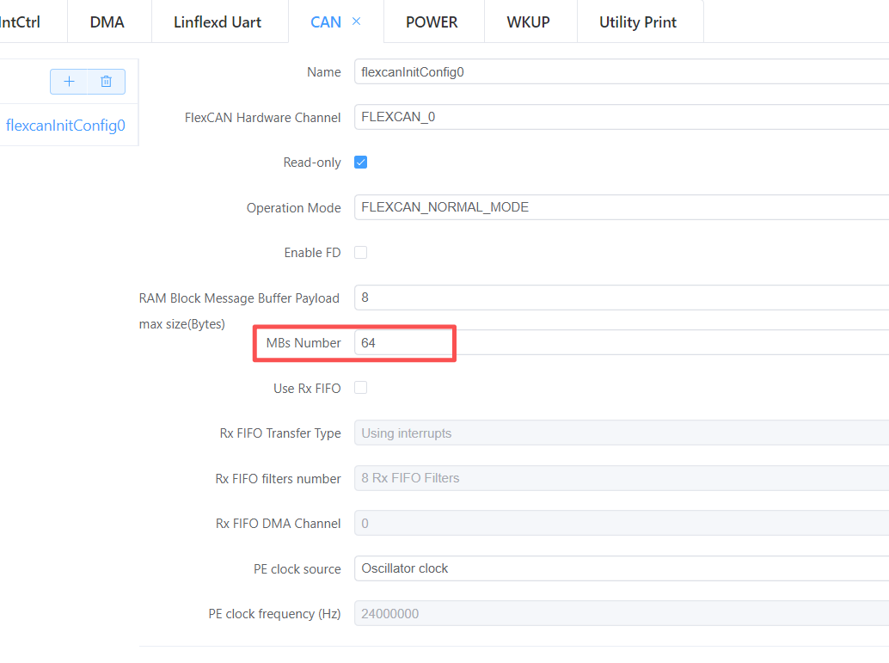Go to the WKUP tab

tap(528, 22)
